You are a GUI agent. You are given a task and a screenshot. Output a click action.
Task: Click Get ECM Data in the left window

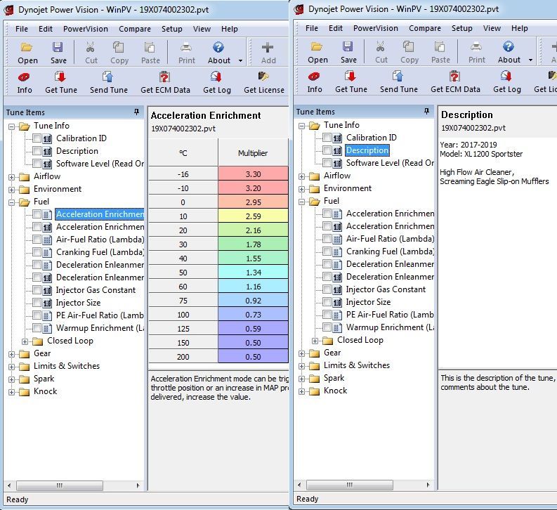(x=165, y=82)
